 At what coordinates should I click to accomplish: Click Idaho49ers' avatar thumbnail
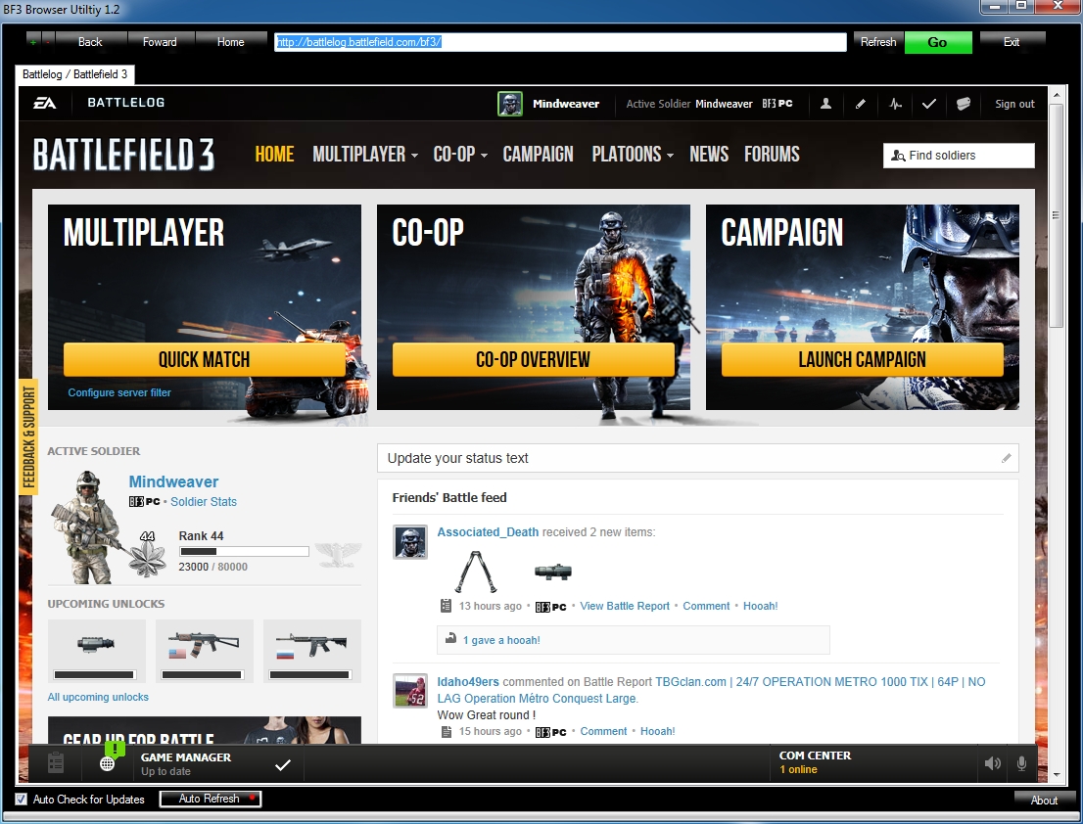point(410,691)
